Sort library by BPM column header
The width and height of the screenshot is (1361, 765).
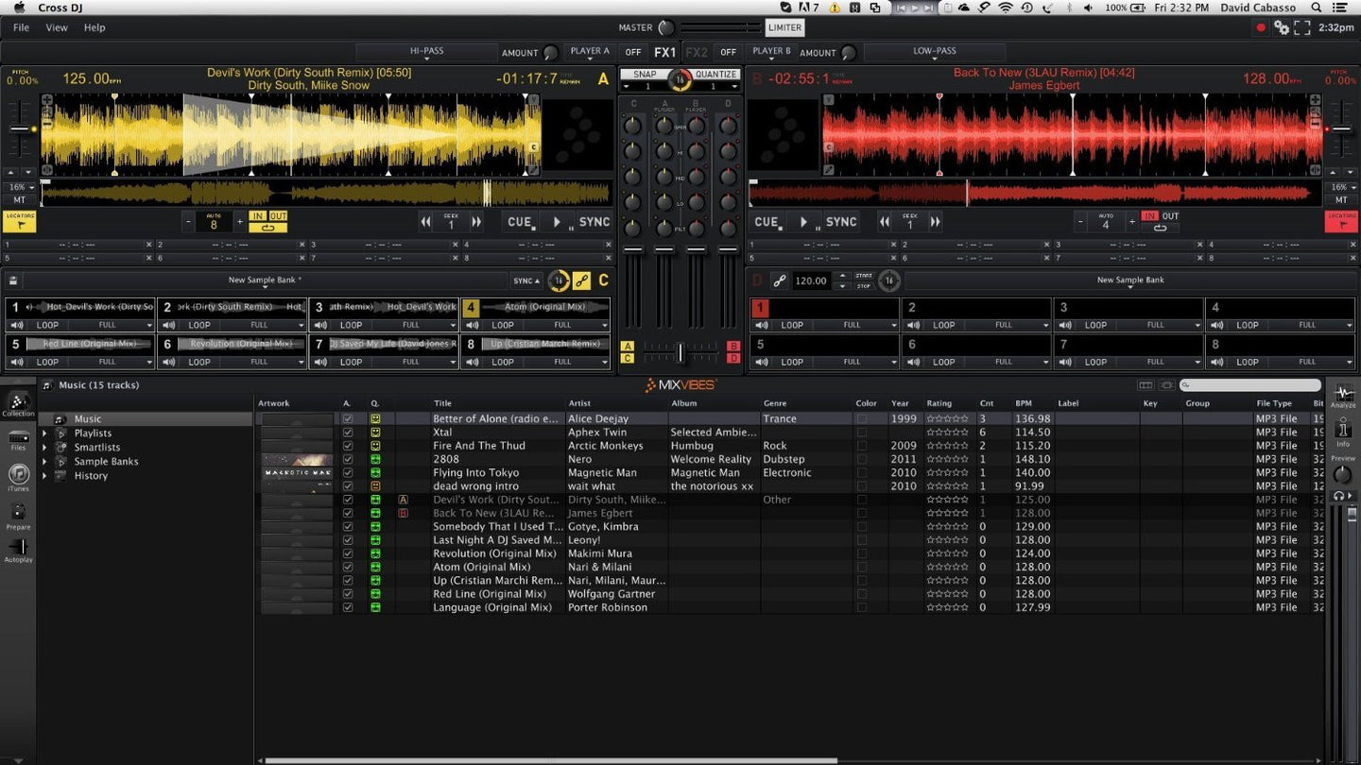1024,403
